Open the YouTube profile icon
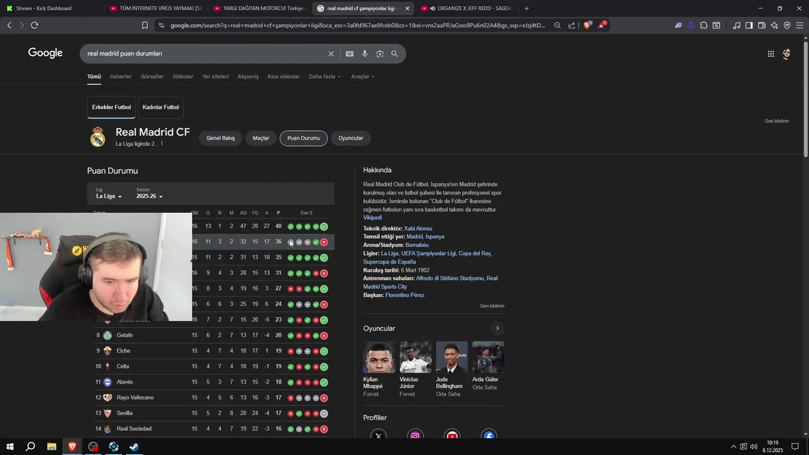Screen dimensions: 809x455 [x=452, y=435]
